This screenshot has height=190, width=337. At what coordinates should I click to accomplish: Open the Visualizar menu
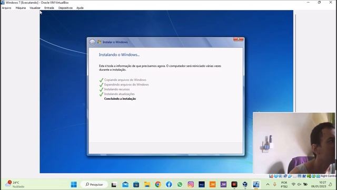coord(35,8)
